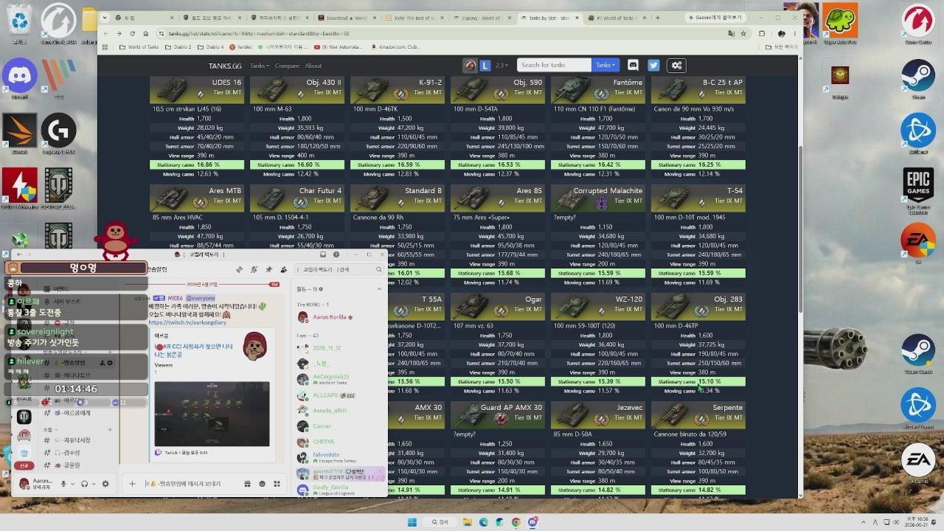Launch Epic Games desktop shortcut

click(x=918, y=190)
